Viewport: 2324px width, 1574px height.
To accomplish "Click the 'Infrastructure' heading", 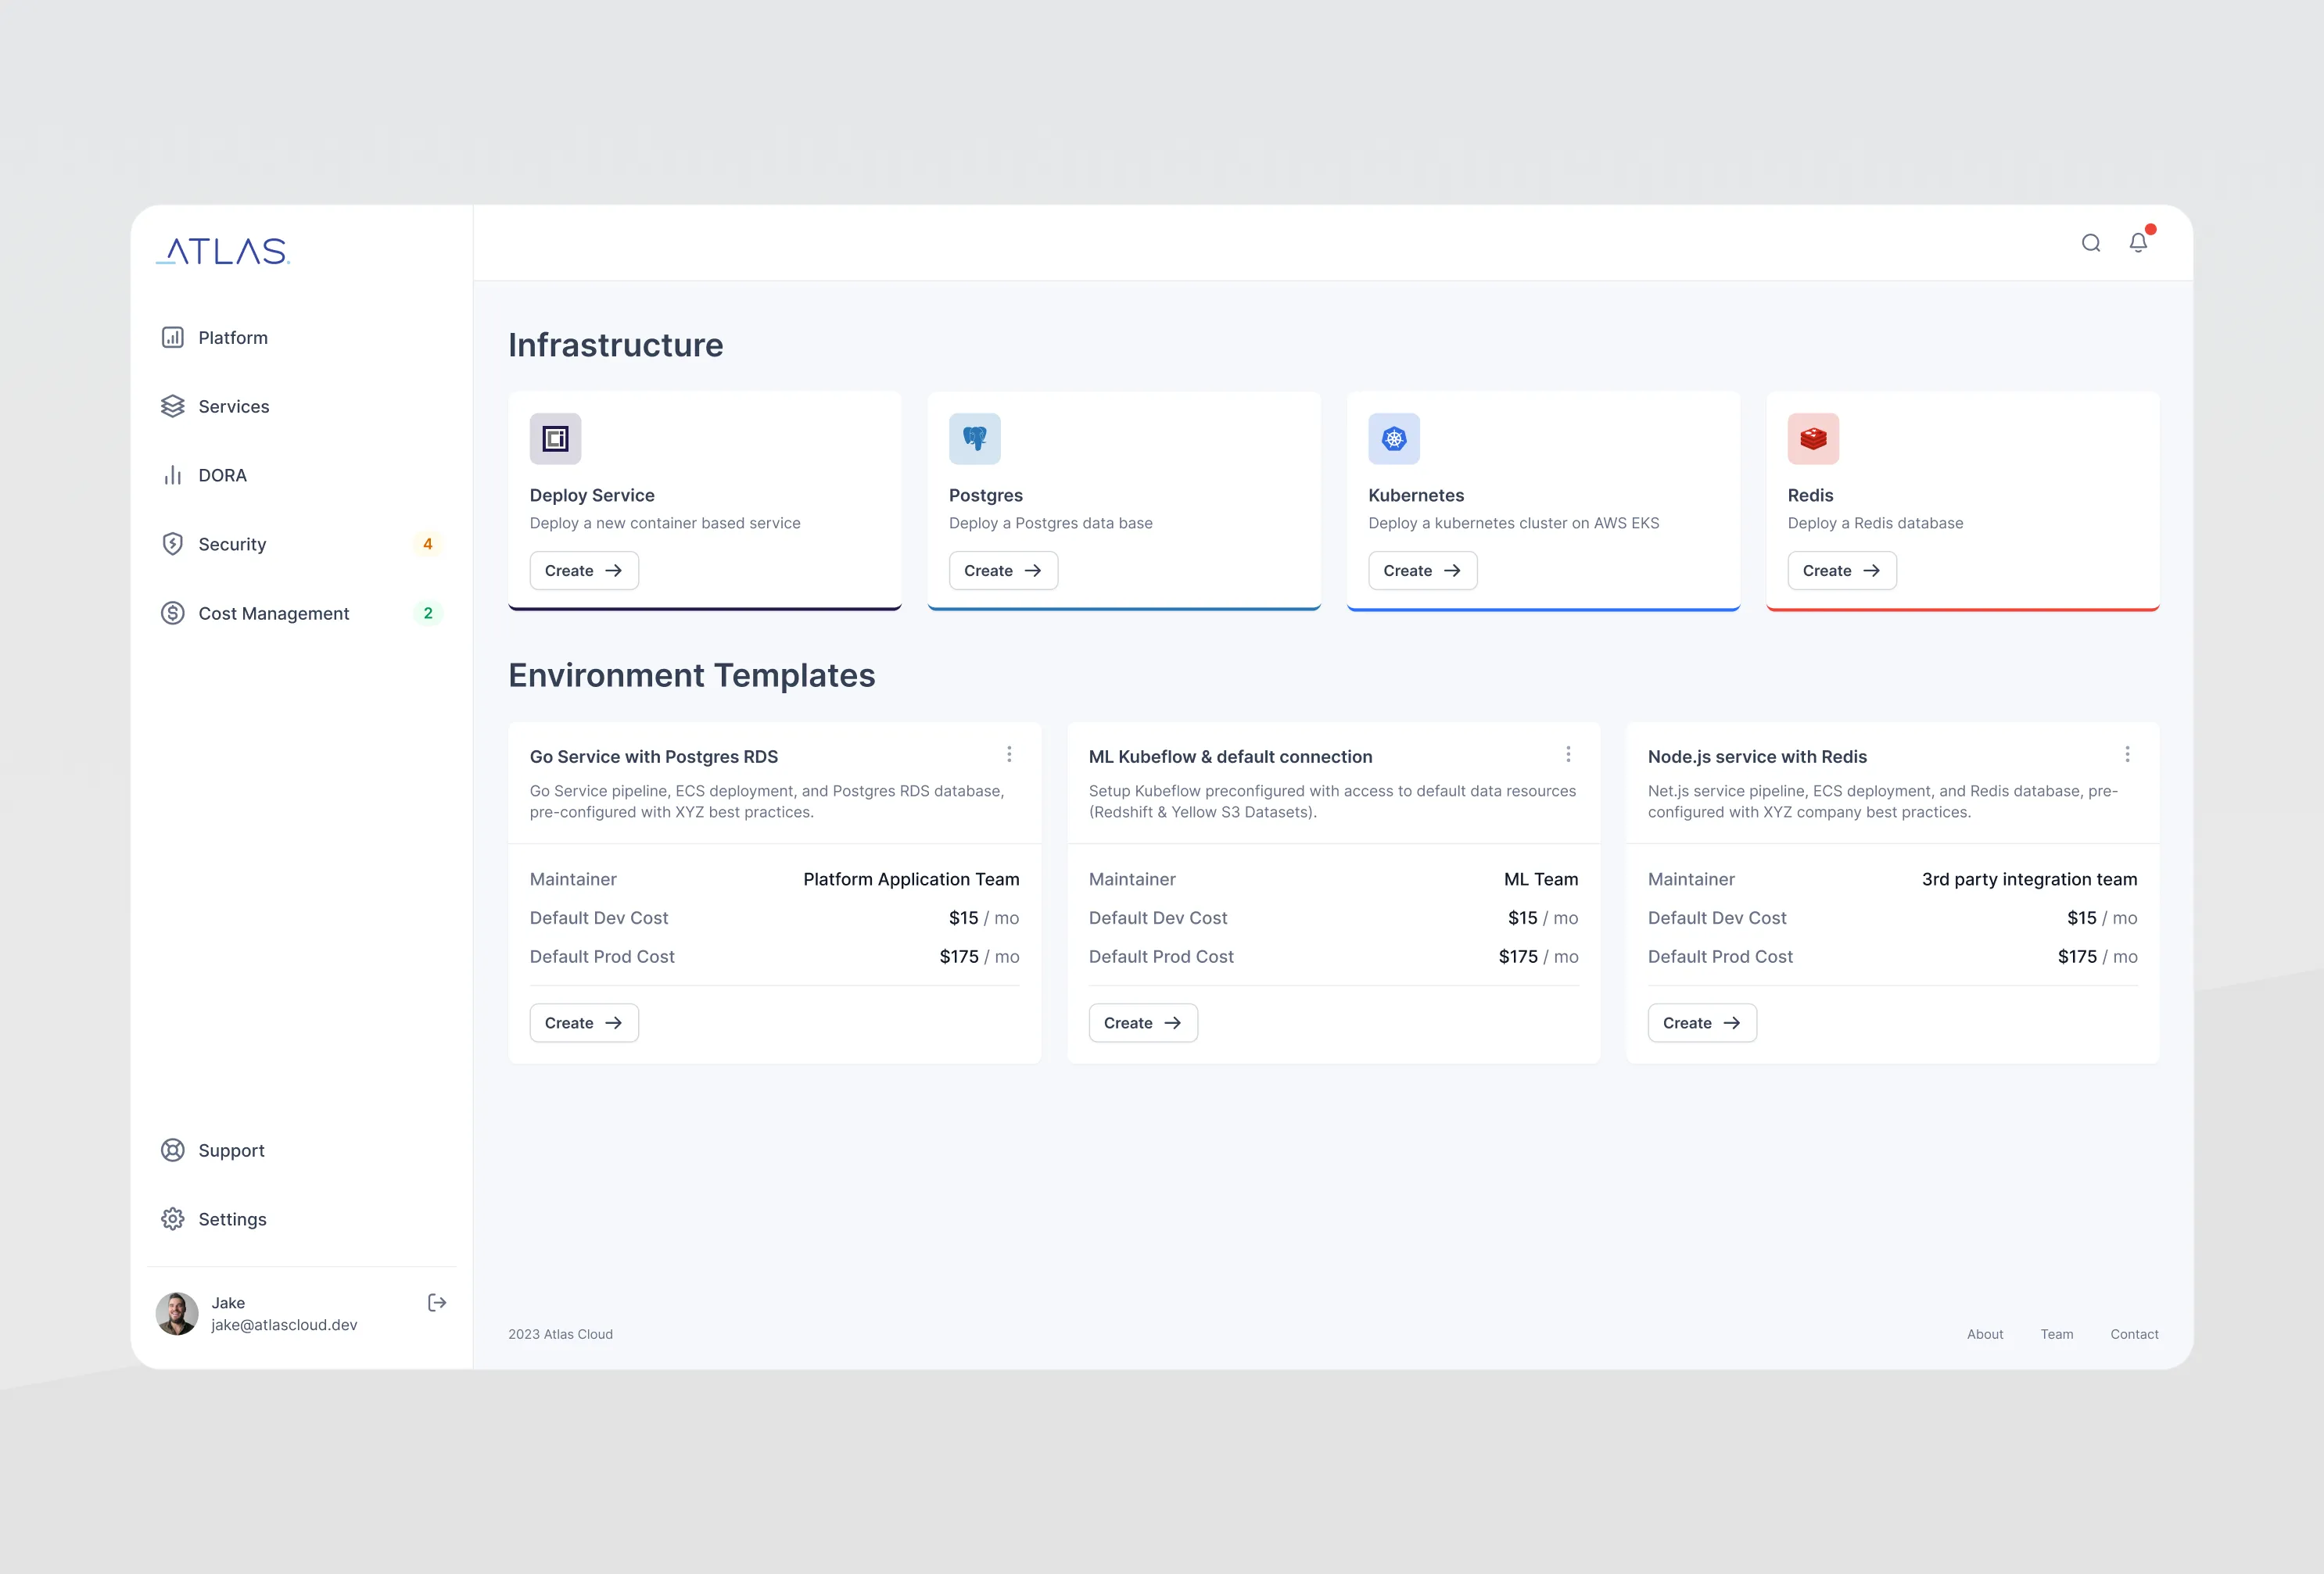I will click(616, 345).
